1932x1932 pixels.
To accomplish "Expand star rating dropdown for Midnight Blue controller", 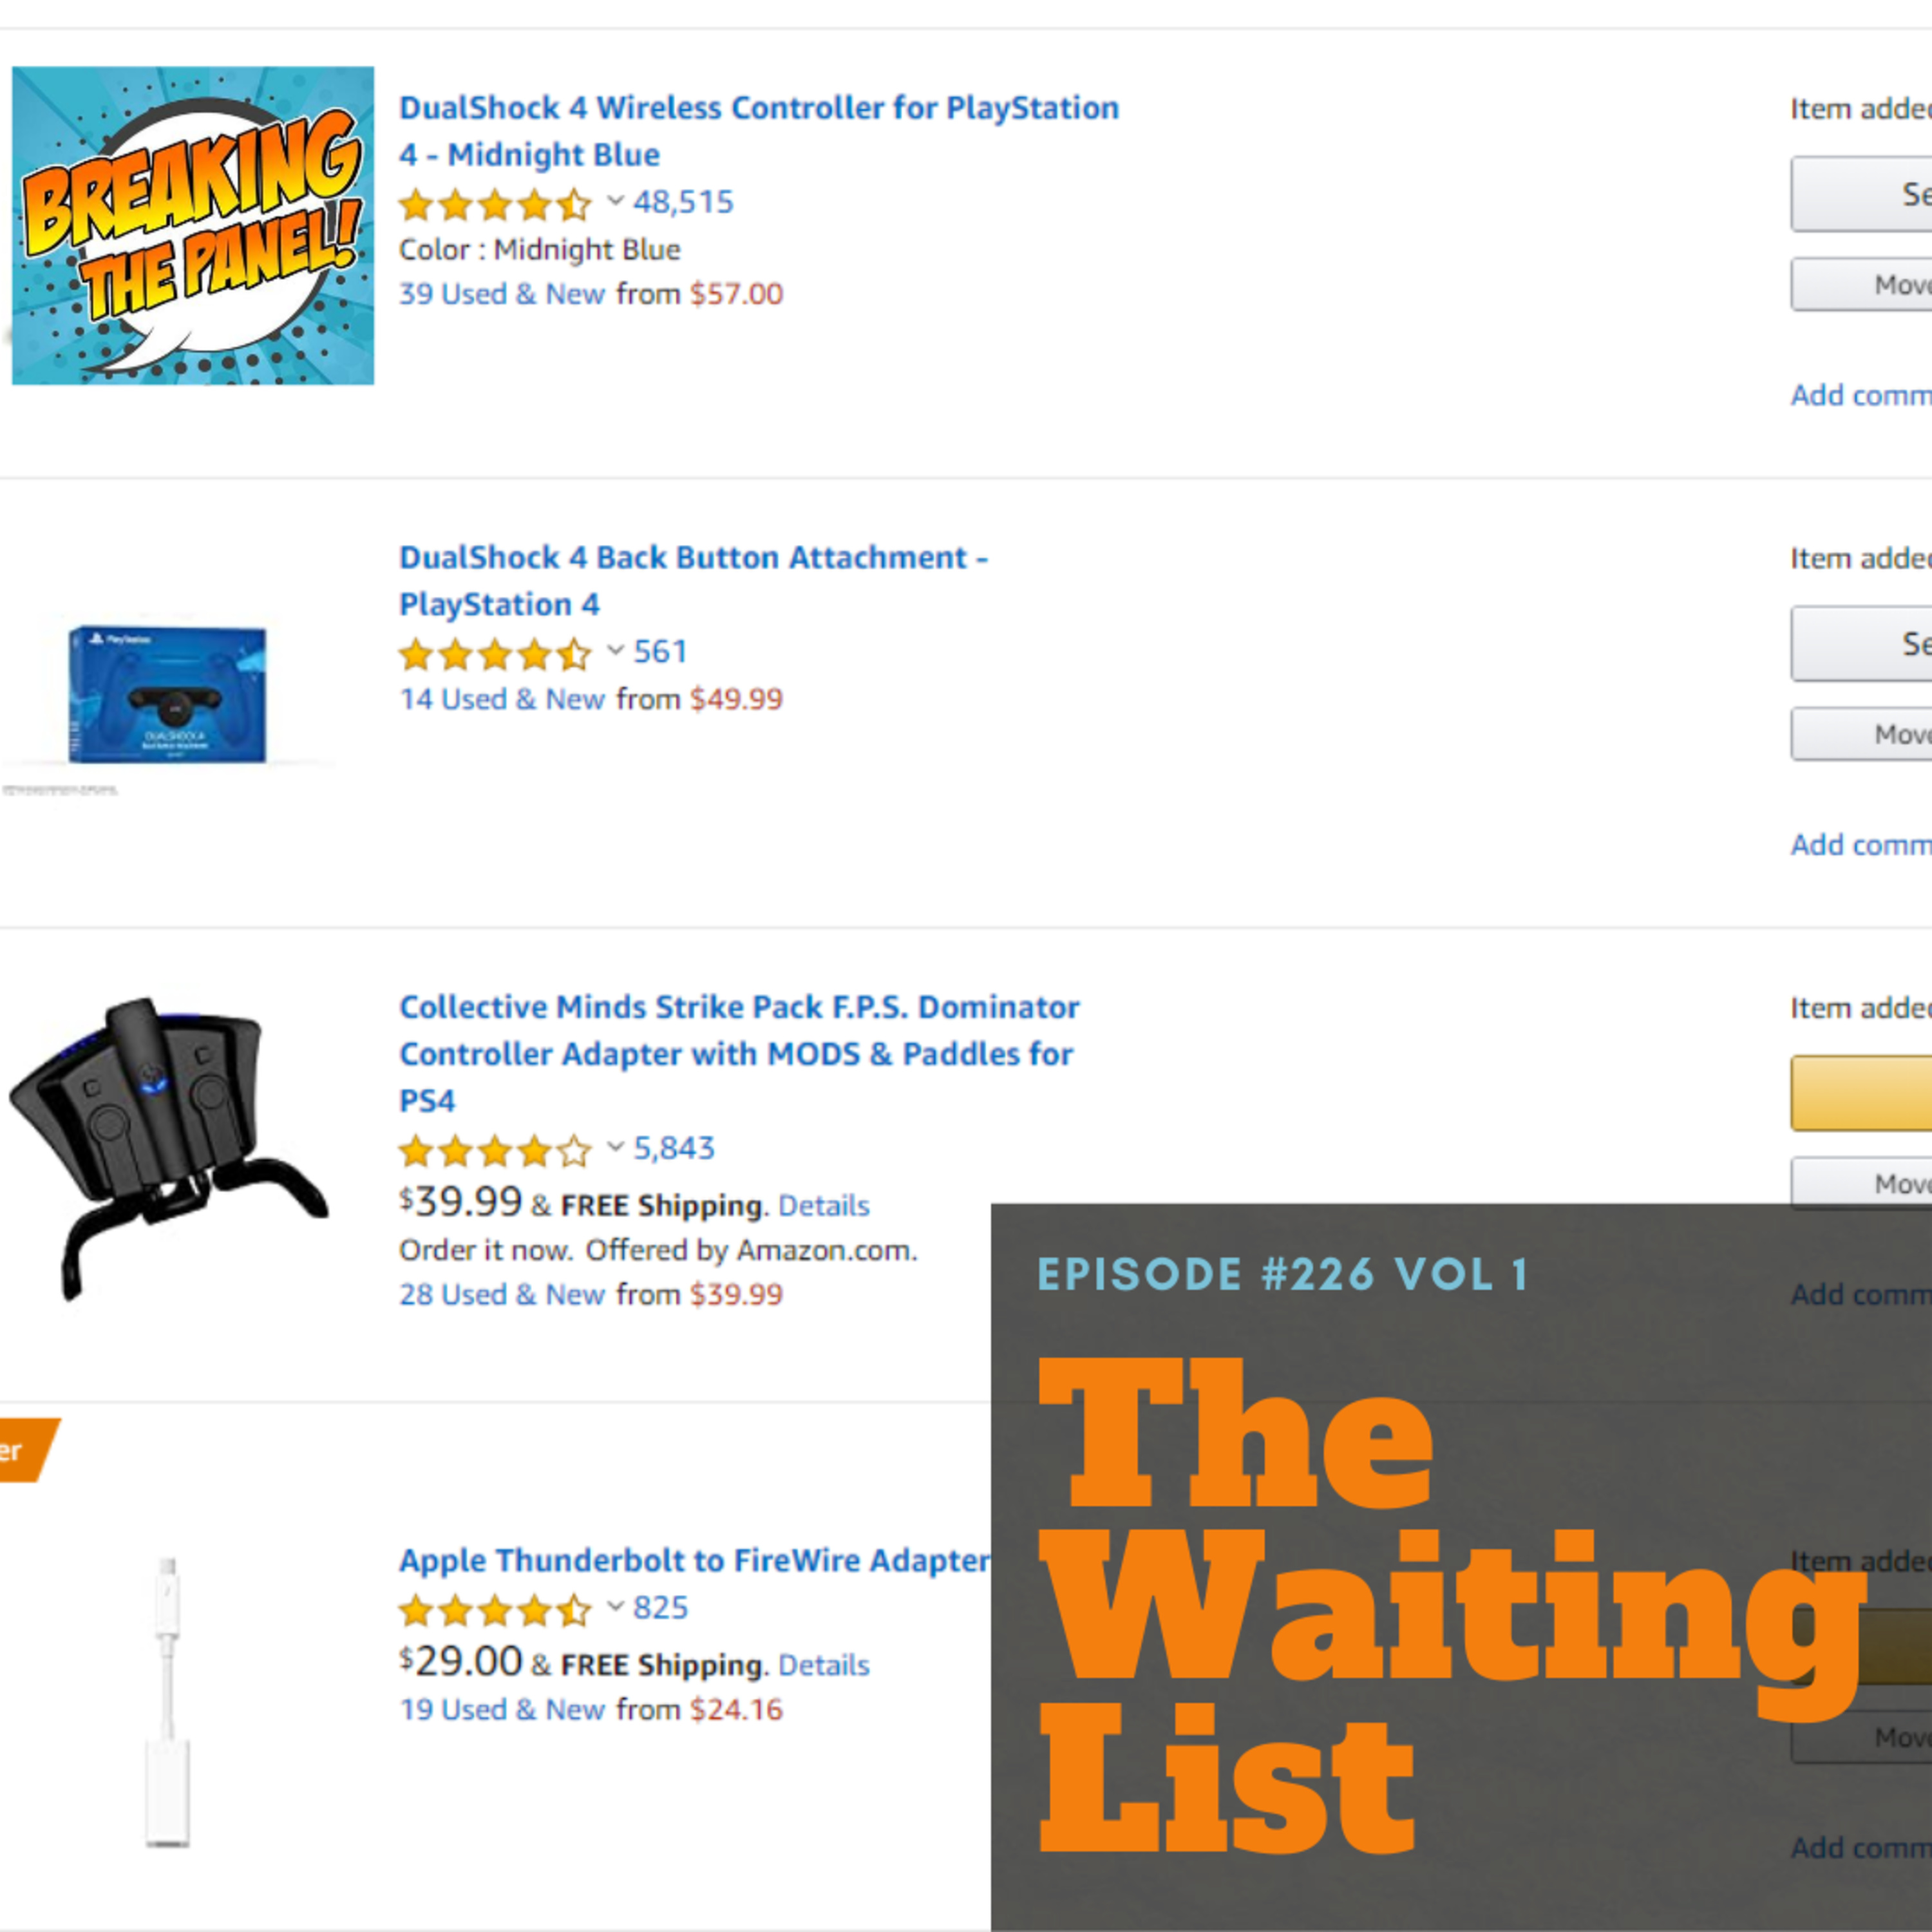I will [615, 201].
